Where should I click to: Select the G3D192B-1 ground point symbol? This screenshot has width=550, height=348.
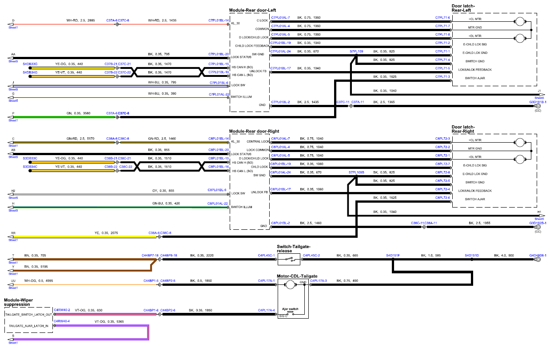tap(538, 227)
